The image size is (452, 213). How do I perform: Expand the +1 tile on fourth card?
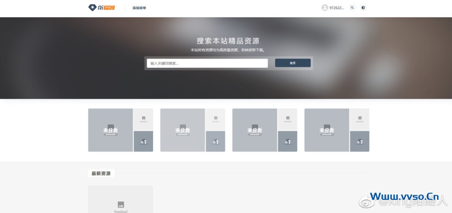tap(360, 141)
